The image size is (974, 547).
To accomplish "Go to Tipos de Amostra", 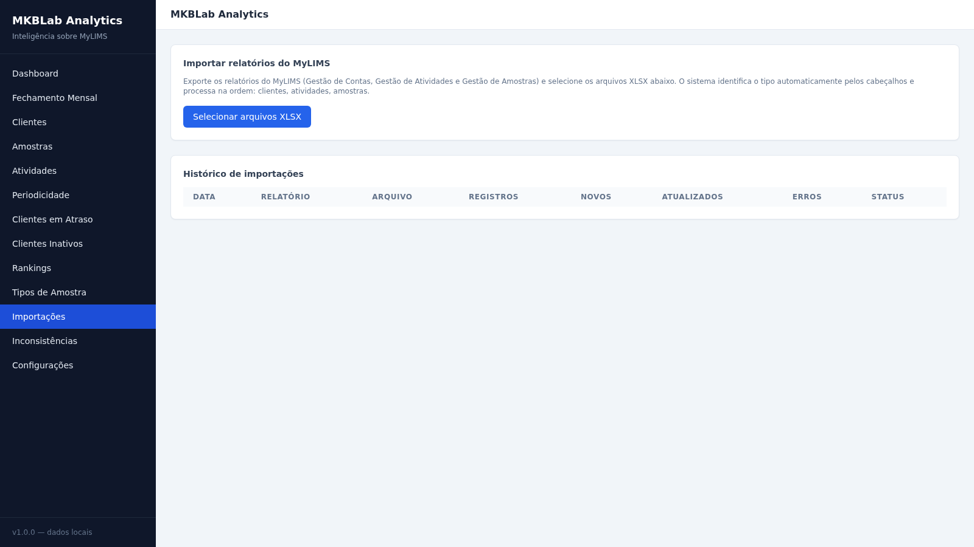I will 78,292.
